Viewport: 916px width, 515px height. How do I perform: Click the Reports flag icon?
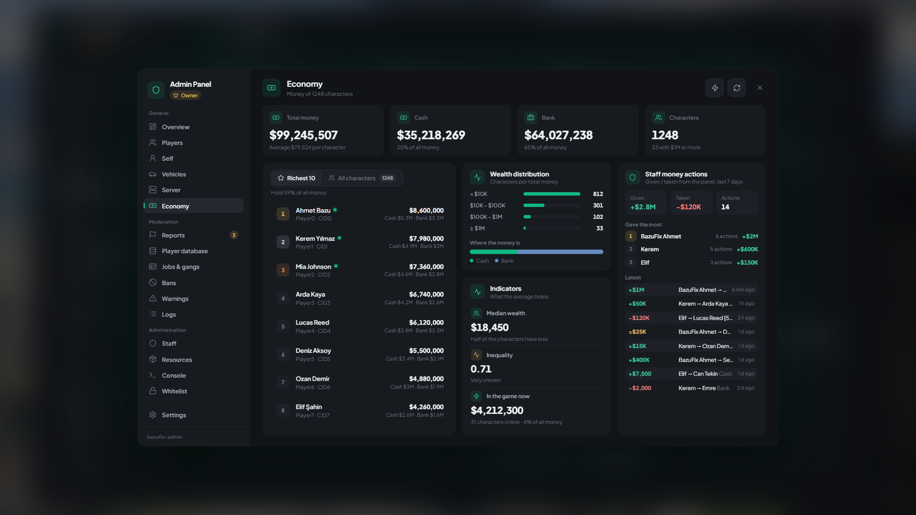point(153,235)
